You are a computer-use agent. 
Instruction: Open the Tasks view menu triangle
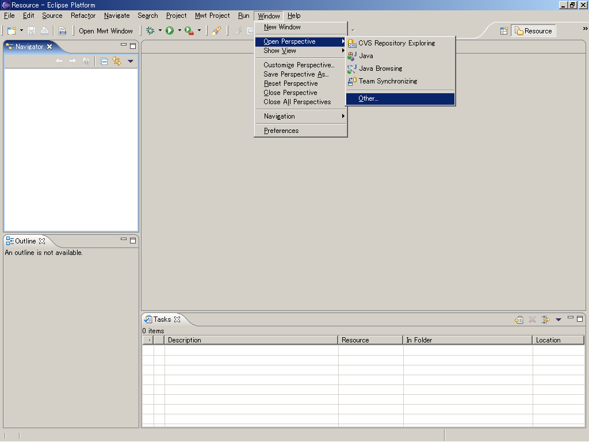[559, 320]
